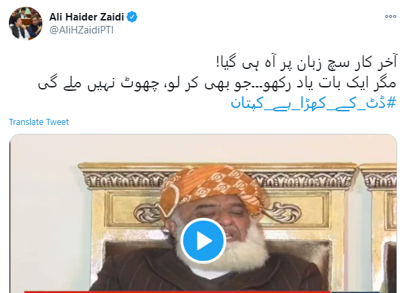Click the red news banner at video bottom
404x293 pixels.
click(178, 292)
